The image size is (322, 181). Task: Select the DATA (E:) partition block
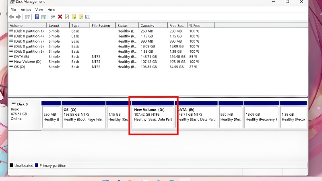[197, 115]
